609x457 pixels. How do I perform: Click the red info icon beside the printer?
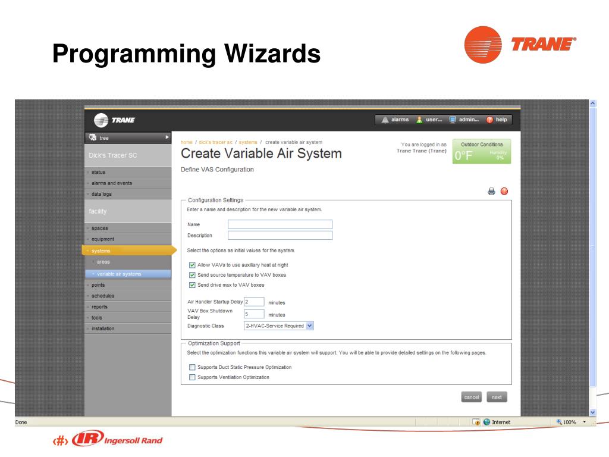pos(504,191)
